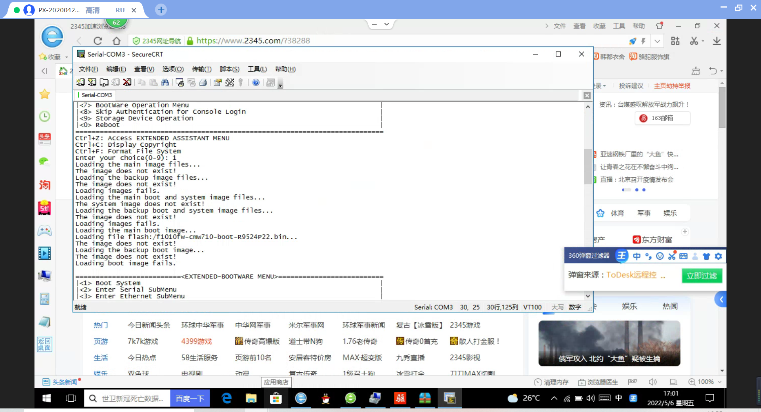Screen dimensions: 761x412
Task: Click 头条新闻 in browser bottom bar
Action: 60,382
